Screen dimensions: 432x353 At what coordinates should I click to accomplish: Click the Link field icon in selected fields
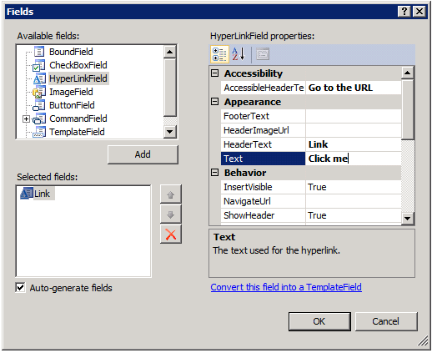[27, 194]
